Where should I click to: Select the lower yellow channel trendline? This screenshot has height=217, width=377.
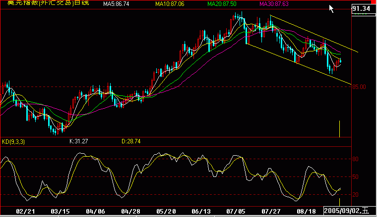click(x=299, y=64)
